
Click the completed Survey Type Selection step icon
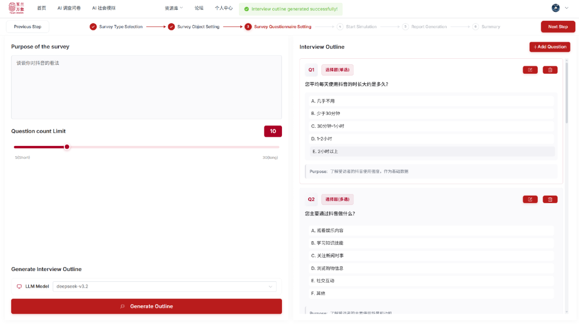click(93, 27)
